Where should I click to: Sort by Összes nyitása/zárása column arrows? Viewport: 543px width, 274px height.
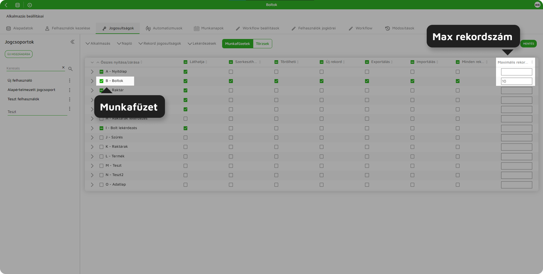[x=141, y=62]
